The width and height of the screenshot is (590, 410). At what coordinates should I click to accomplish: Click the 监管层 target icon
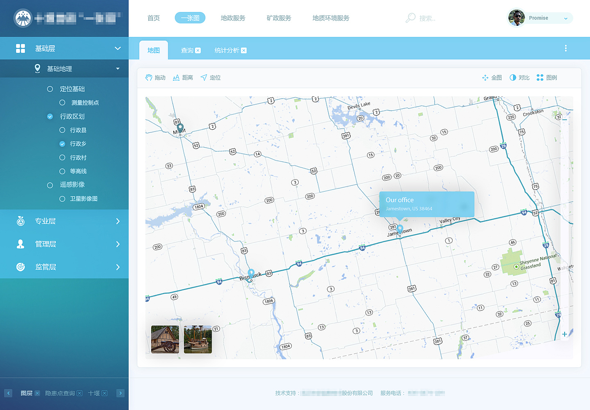click(x=20, y=267)
